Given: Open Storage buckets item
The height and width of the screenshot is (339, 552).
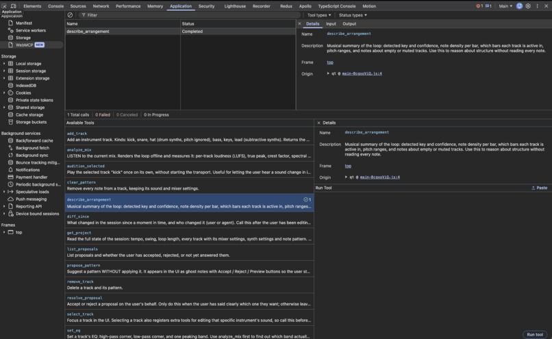Looking at the screenshot, I should pyautogui.click(x=31, y=122).
